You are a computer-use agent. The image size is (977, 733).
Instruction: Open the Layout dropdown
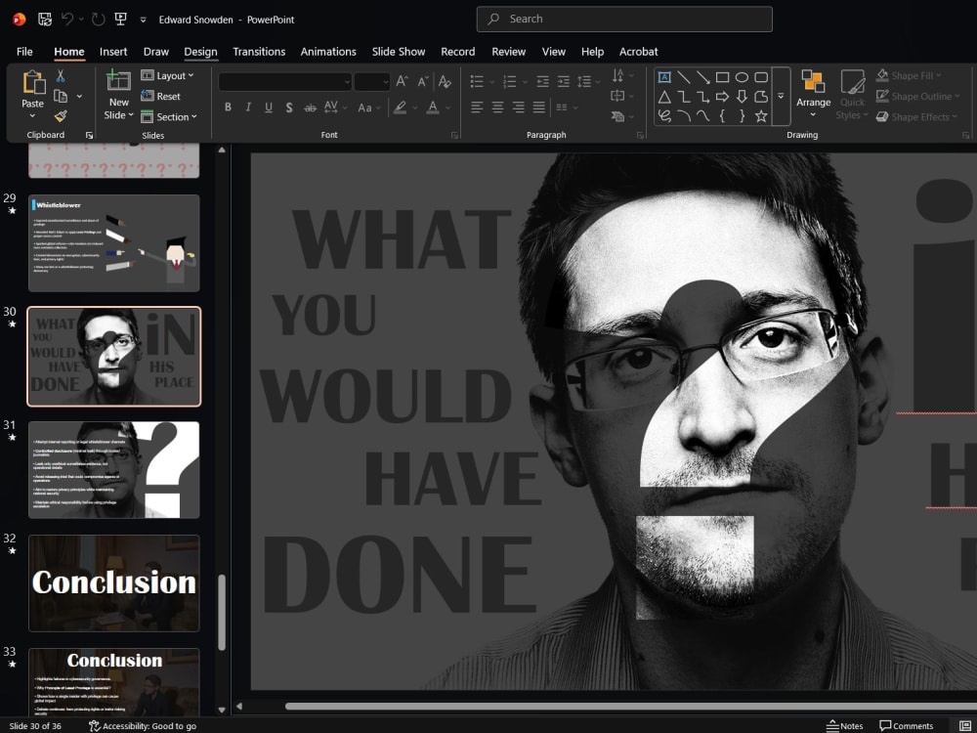(x=167, y=75)
